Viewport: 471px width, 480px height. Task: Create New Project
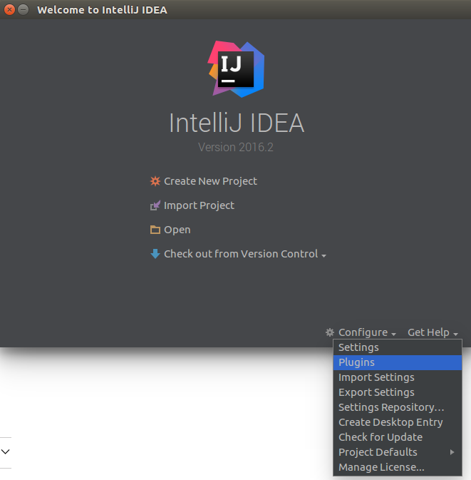tap(210, 181)
